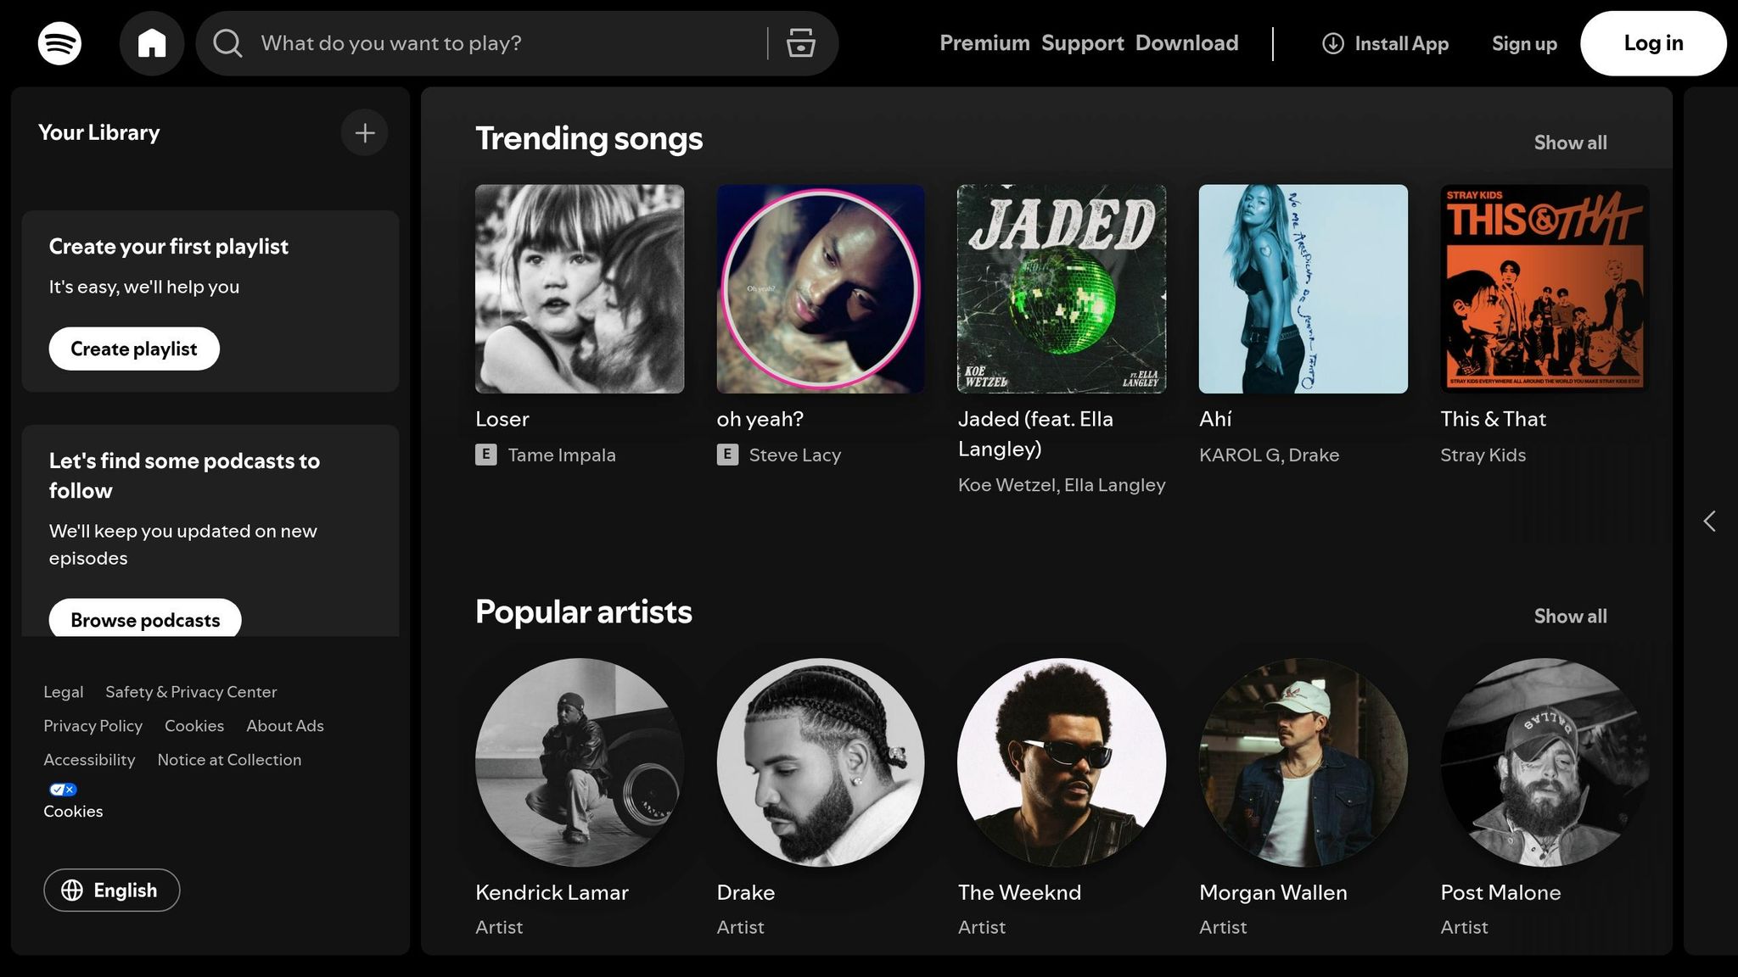Click the 'Drake' name below his photo
Viewport: 1738px width, 977px height.
tap(746, 892)
